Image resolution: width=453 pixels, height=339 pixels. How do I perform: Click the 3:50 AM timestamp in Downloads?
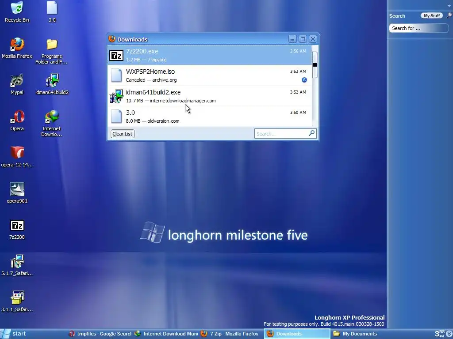(x=298, y=112)
